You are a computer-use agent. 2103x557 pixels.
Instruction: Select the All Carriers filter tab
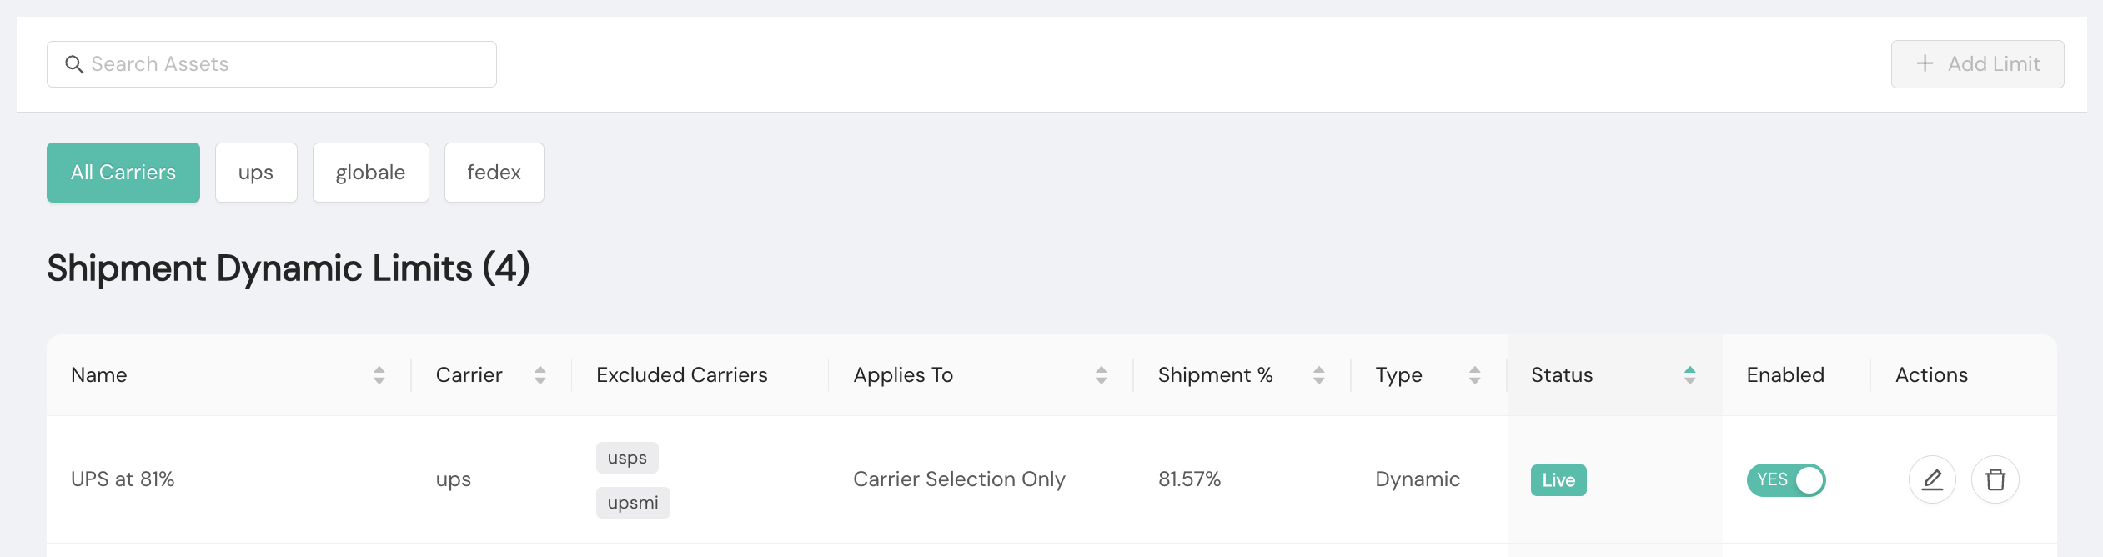click(123, 173)
